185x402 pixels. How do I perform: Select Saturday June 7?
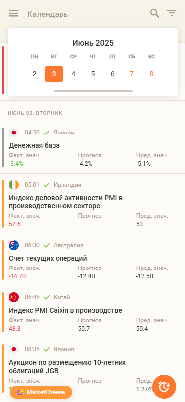(x=132, y=74)
